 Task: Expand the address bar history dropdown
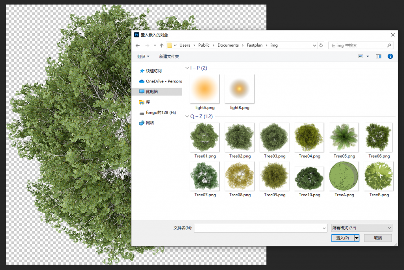click(x=314, y=45)
